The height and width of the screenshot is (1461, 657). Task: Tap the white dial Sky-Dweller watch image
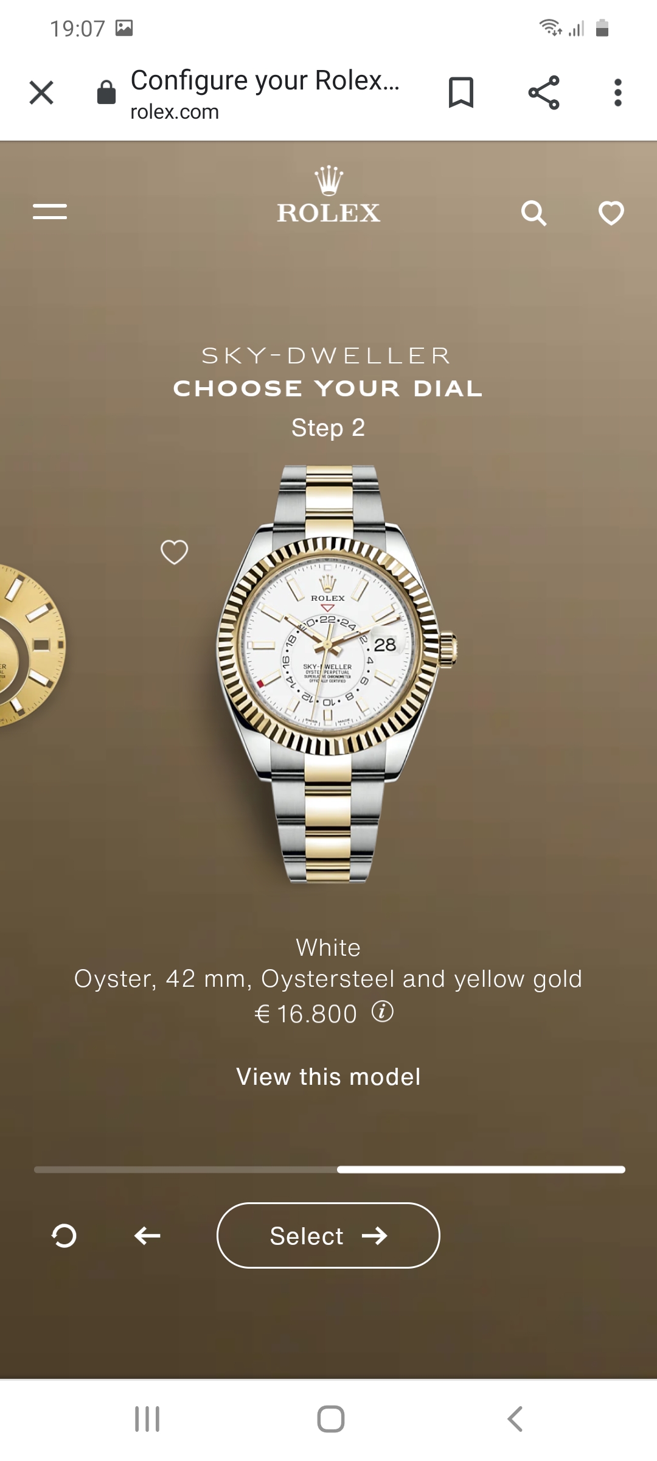coord(336,674)
